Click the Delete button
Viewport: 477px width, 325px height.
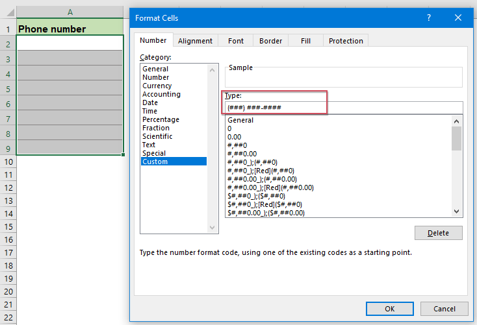point(438,233)
